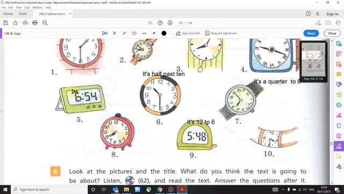This screenshot has width=344, height=194.
Task: Open the Sign menu
Action: [x=27, y=8]
